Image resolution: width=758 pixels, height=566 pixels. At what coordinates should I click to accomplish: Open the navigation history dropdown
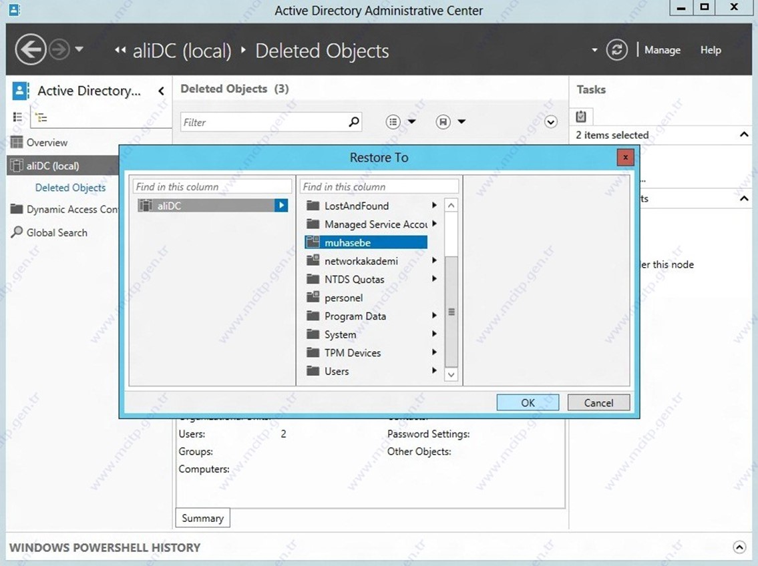tap(79, 49)
